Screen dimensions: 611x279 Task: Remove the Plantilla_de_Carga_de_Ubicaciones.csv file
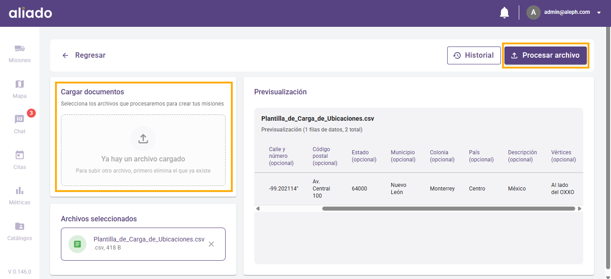point(211,244)
